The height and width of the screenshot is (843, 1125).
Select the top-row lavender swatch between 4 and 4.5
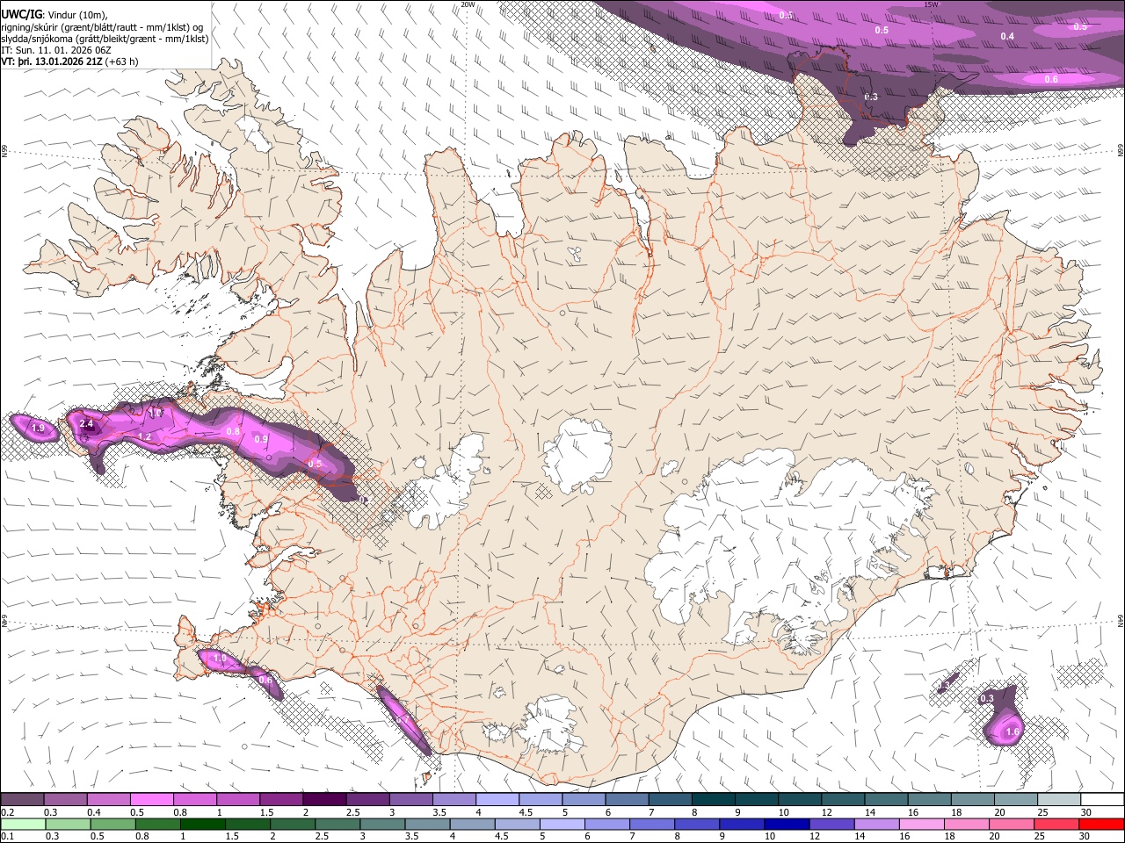(497, 800)
